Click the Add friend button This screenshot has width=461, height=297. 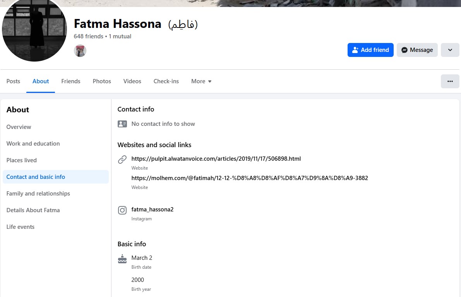click(370, 50)
